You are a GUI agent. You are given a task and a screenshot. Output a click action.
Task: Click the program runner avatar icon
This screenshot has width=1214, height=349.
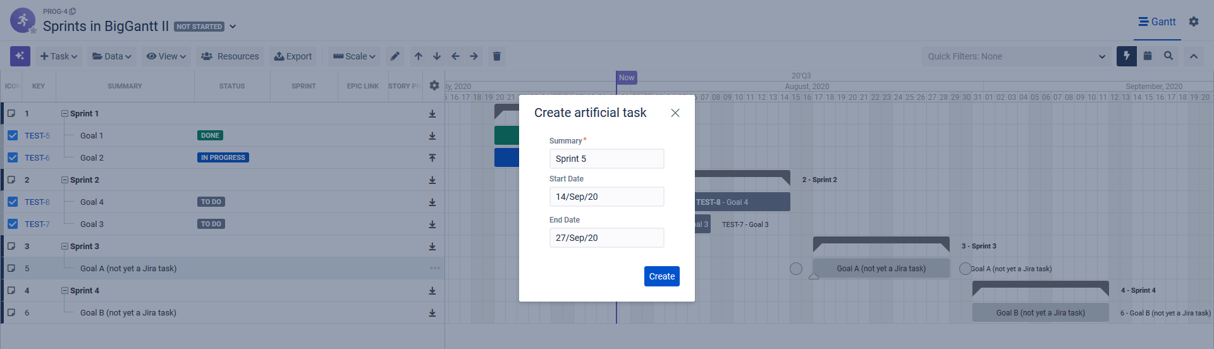tap(23, 20)
